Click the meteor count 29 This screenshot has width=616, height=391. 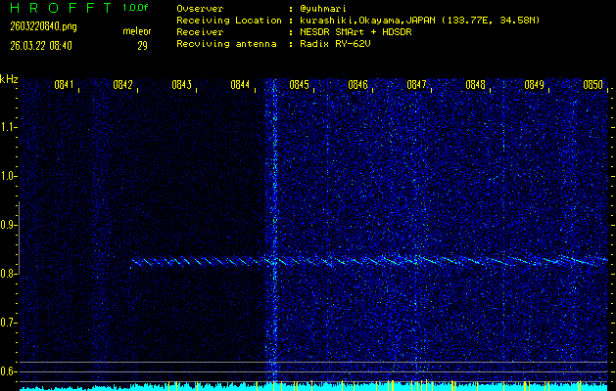coord(142,46)
